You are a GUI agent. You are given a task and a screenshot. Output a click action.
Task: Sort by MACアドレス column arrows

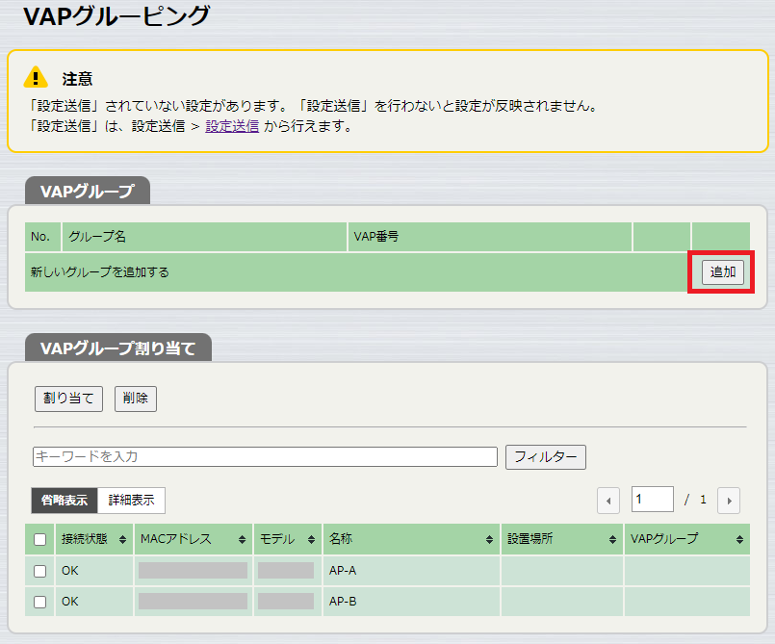[x=241, y=540]
